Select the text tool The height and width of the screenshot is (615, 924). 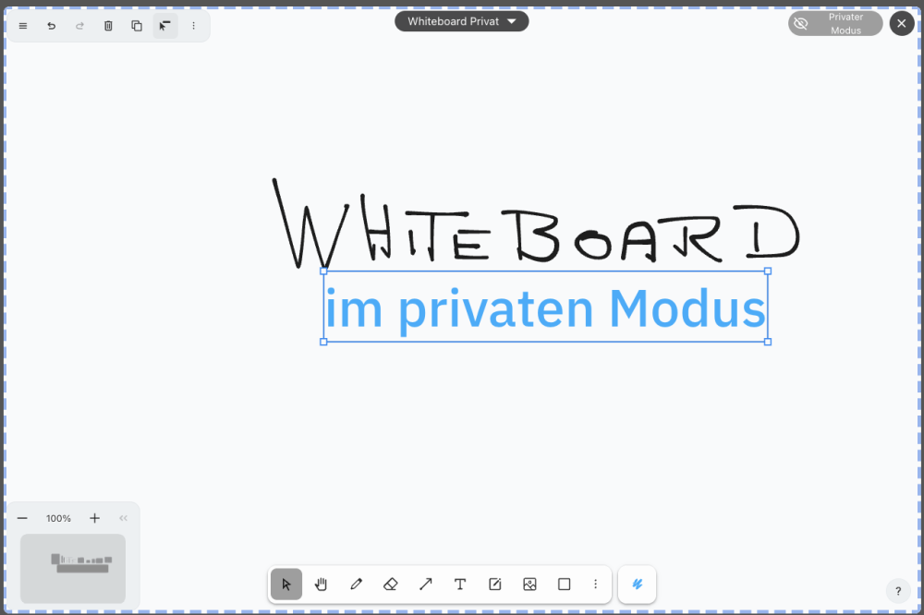(460, 585)
